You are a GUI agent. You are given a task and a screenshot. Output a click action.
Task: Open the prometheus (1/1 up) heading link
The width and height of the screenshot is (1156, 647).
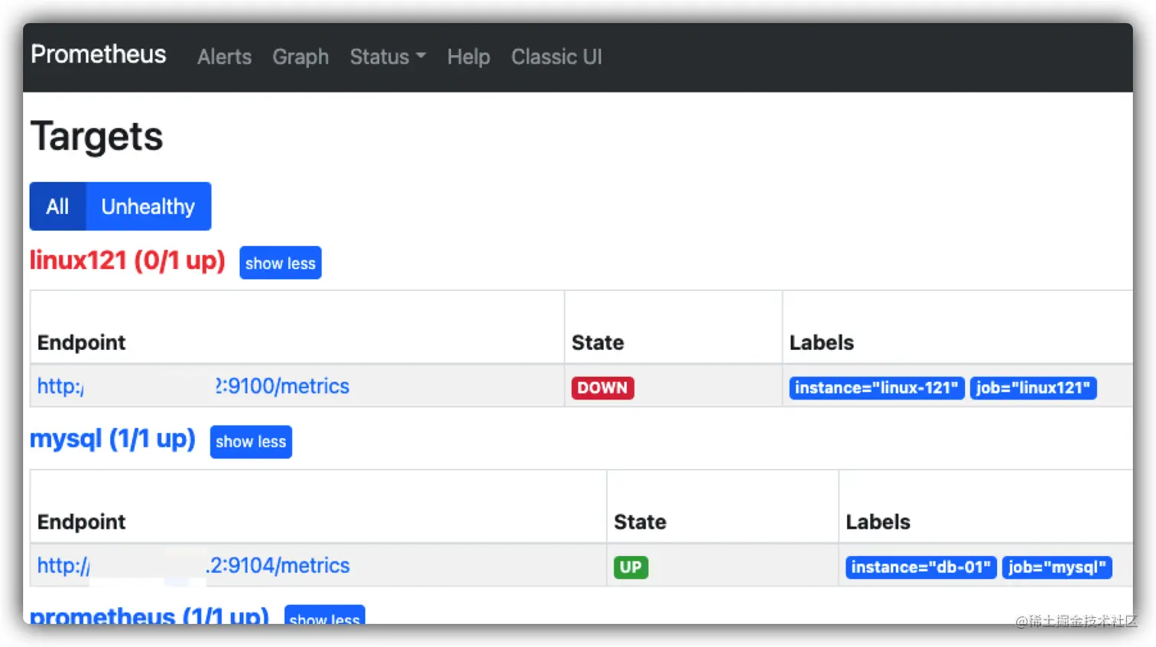[149, 615]
